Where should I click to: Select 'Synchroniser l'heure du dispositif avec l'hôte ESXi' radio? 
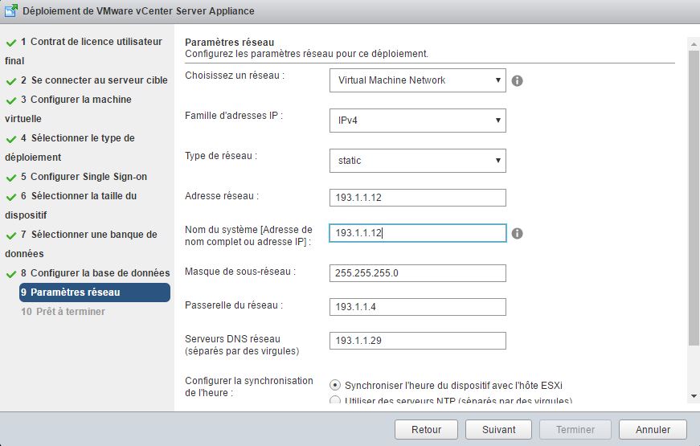pos(335,385)
